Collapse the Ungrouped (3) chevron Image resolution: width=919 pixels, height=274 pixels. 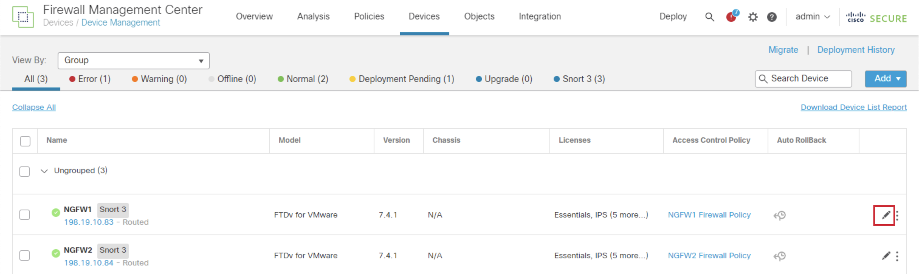(x=44, y=171)
